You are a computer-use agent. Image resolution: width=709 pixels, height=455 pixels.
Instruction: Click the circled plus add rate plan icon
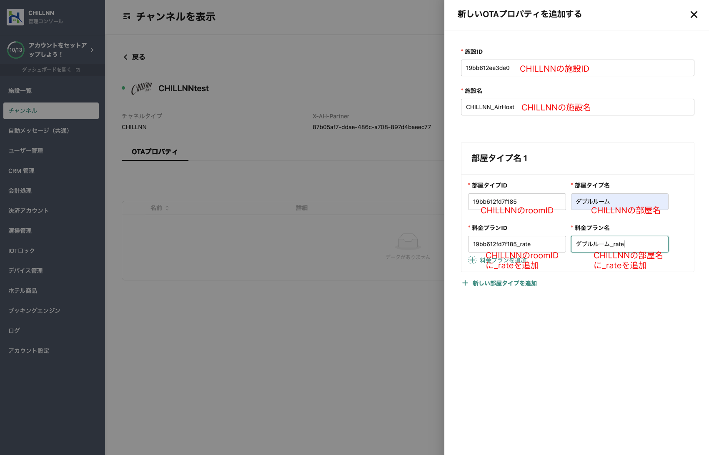(472, 260)
